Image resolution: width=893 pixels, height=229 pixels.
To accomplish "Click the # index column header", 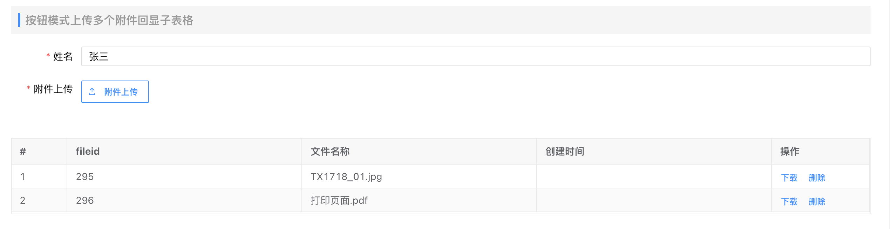I will (x=23, y=151).
